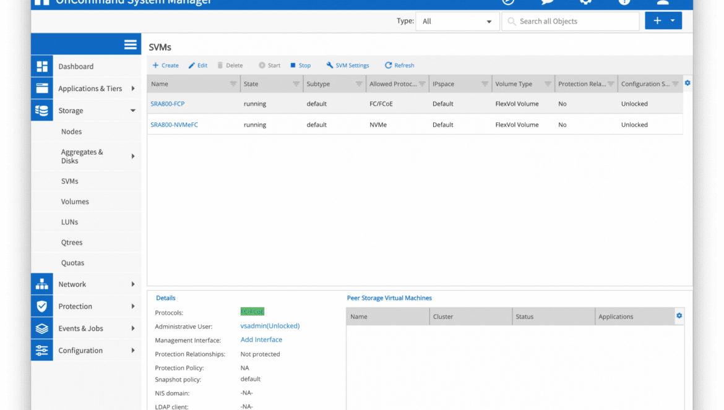Screen dimensions: 724x410
Task: Open the filter for the IPspace column
Action: [x=485, y=84]
